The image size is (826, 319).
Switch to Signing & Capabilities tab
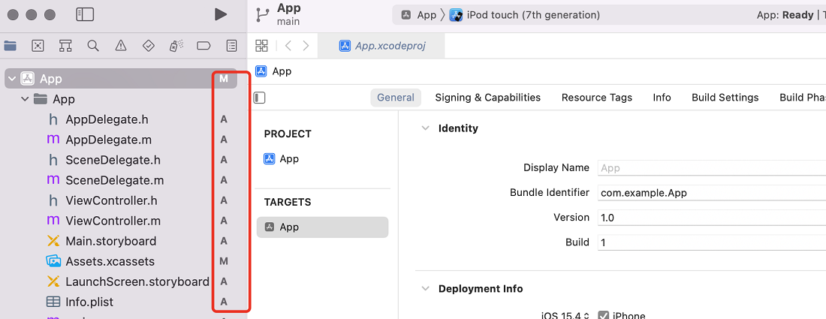(x=487, y=98)
